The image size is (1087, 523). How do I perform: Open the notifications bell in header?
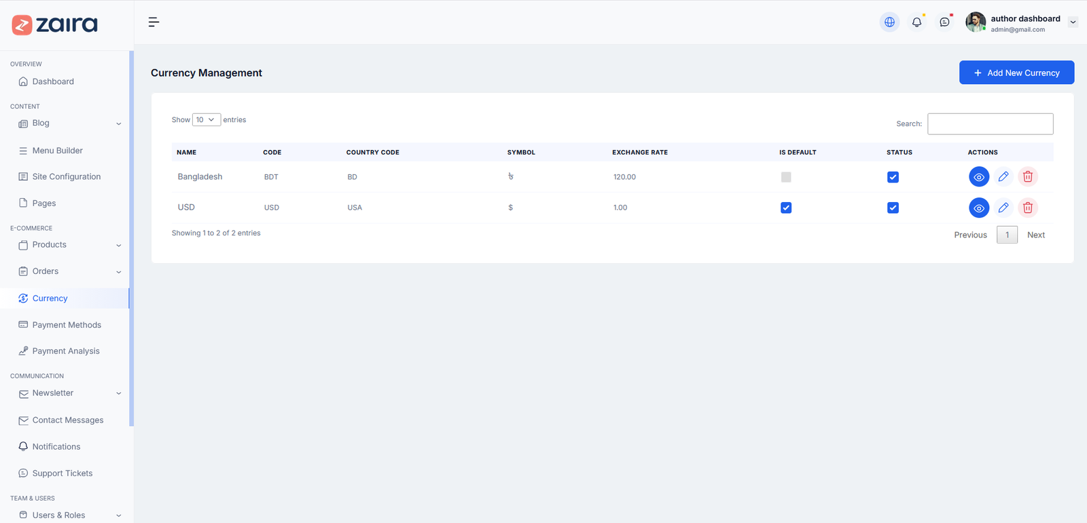[x=916, y=22]
